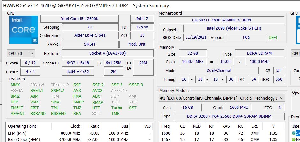Screen dimensions: 300x142
Task: Select the SSPEC value SRL4T
Action: 90,44
